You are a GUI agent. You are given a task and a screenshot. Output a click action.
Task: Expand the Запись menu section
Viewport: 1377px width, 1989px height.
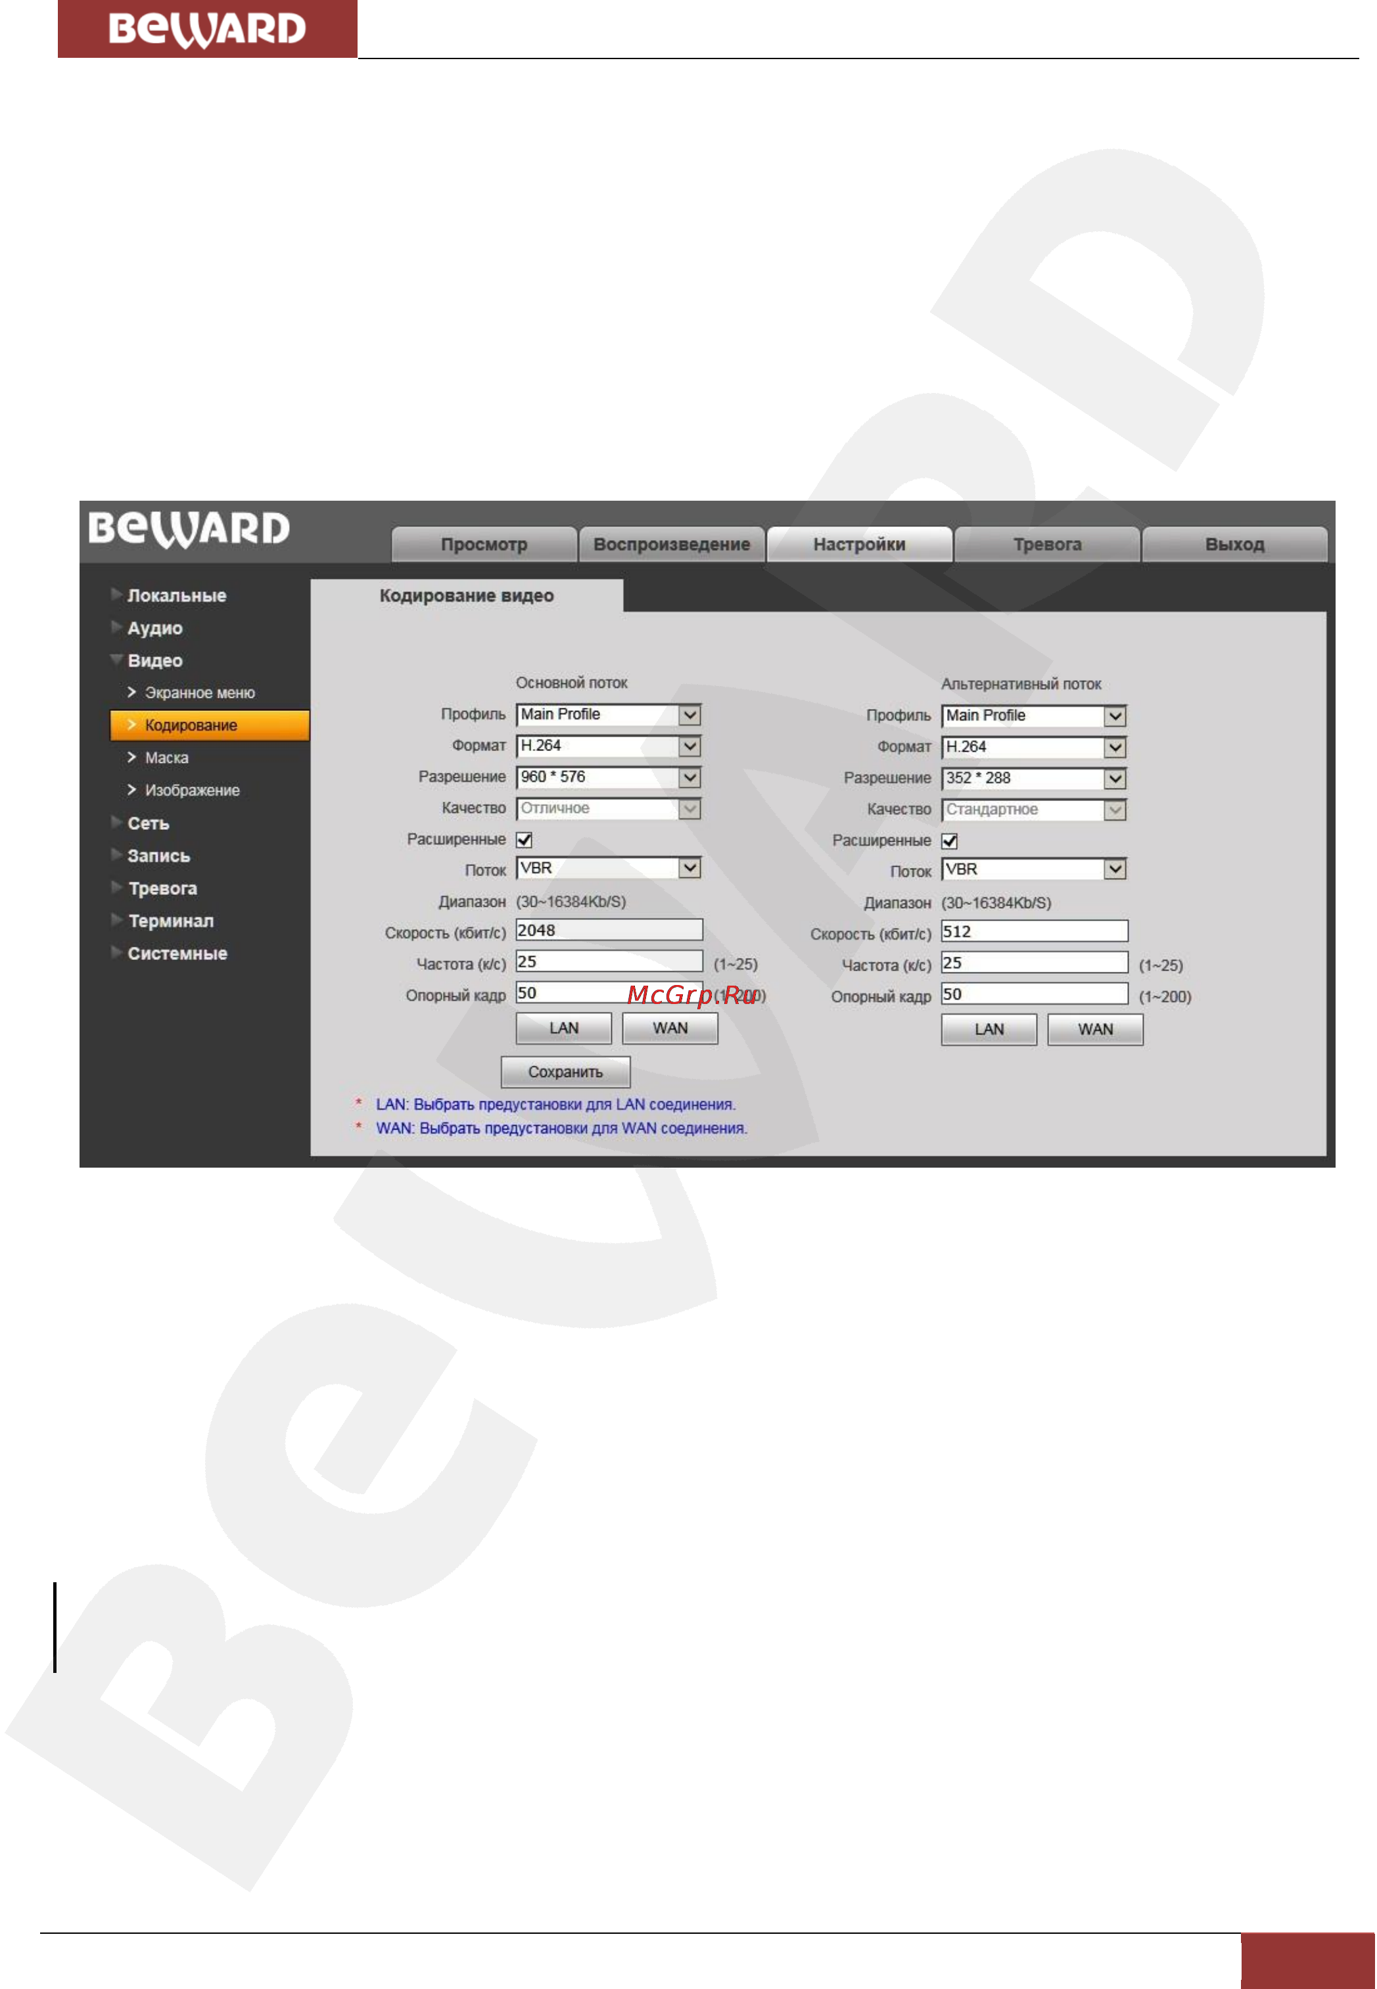(158, 856)
